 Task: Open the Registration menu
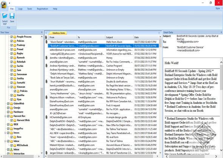[x=42, y=9]
